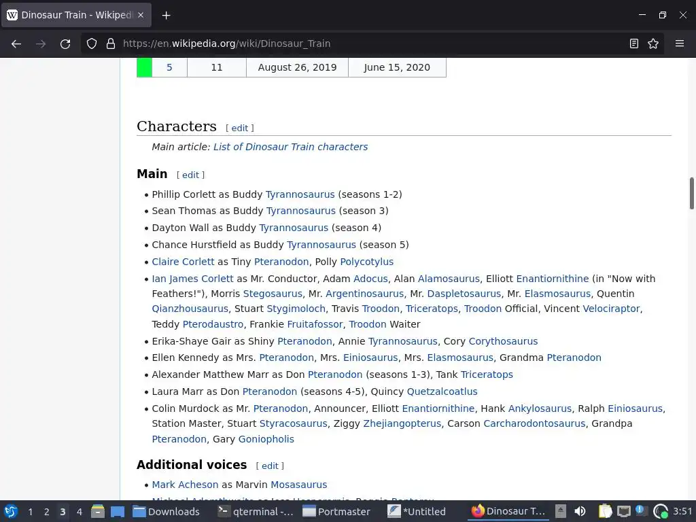The image size is (696, 522).
Task: Switch to virtual desktop 4
Action: (x=80, y=512)
